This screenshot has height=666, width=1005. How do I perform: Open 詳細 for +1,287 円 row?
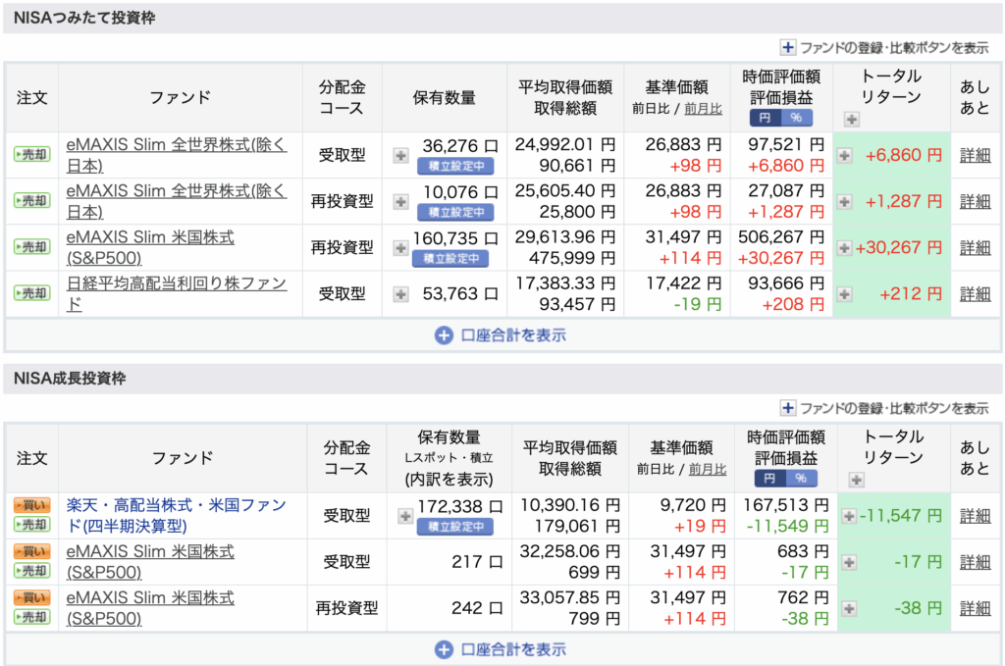[975, 201]
